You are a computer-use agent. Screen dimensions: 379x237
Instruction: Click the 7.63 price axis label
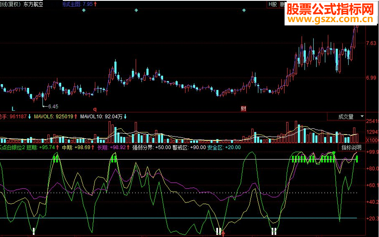tap(371, 43)
